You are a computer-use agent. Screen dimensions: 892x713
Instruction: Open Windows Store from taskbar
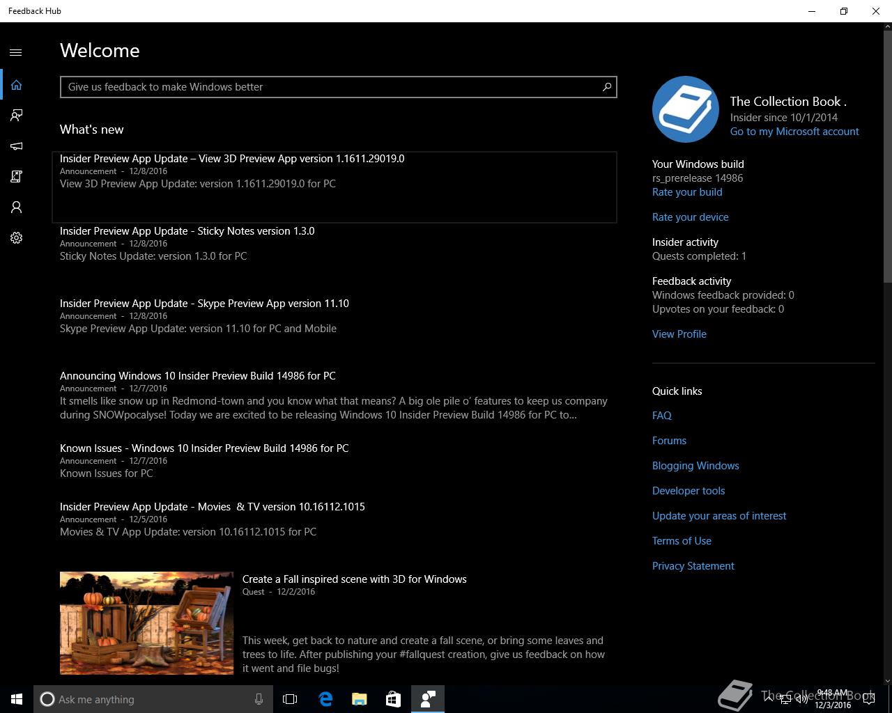click(x=394, y=699)
